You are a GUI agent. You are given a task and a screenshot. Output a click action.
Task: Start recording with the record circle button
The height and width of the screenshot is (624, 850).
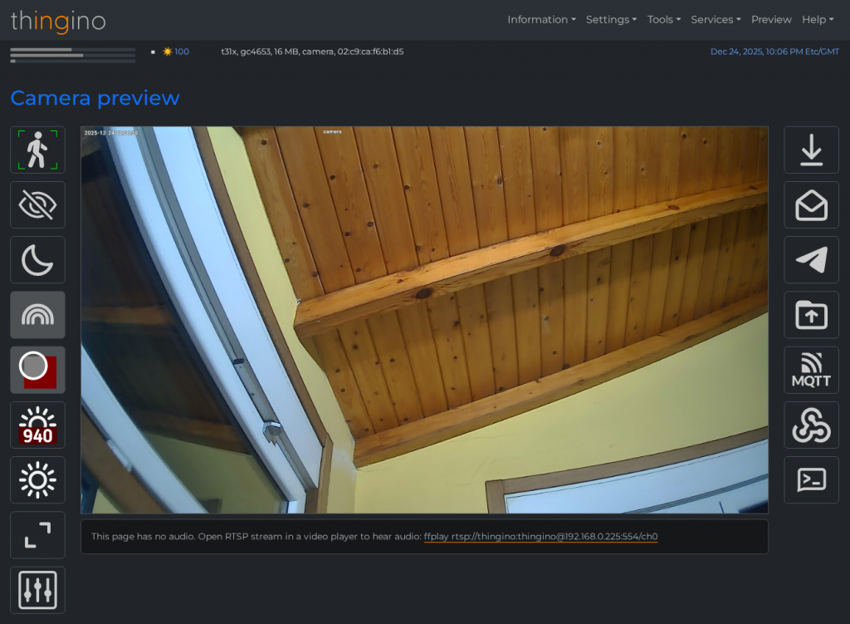click(37, 370)
